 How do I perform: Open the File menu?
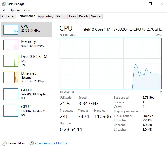click(x=4, y=10)
